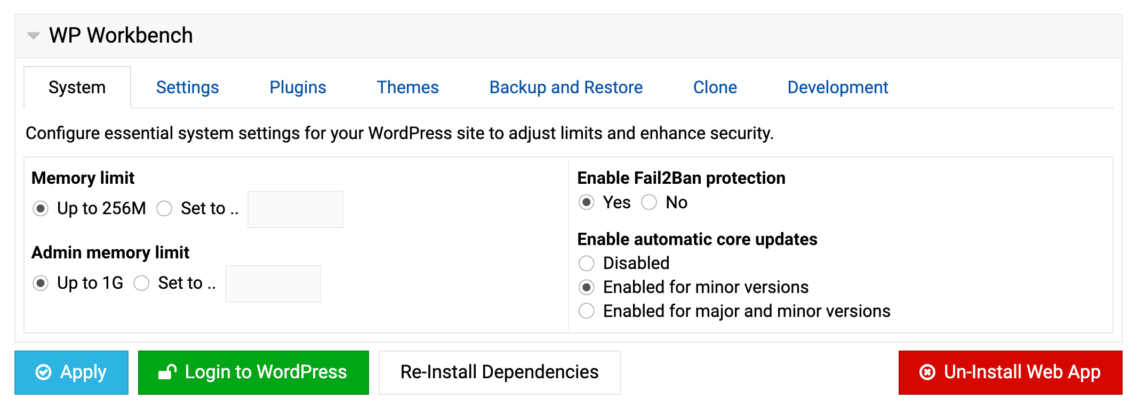Select memory limit 'Set to ..' radio
This screenshot has width=1137, height=407.
point(164,208)
